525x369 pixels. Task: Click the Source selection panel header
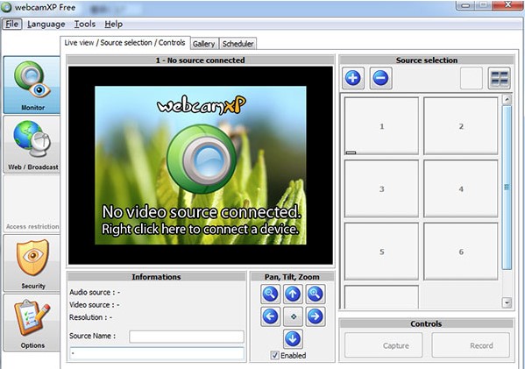[426, 60]
